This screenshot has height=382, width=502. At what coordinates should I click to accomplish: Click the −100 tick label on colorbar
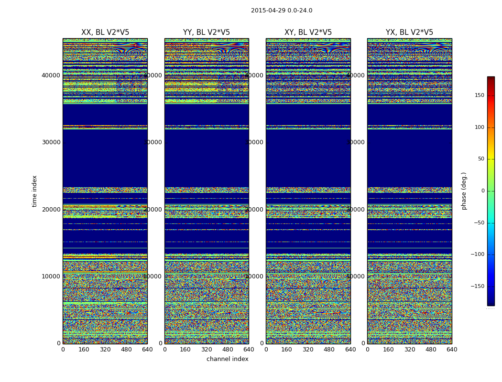477,255
